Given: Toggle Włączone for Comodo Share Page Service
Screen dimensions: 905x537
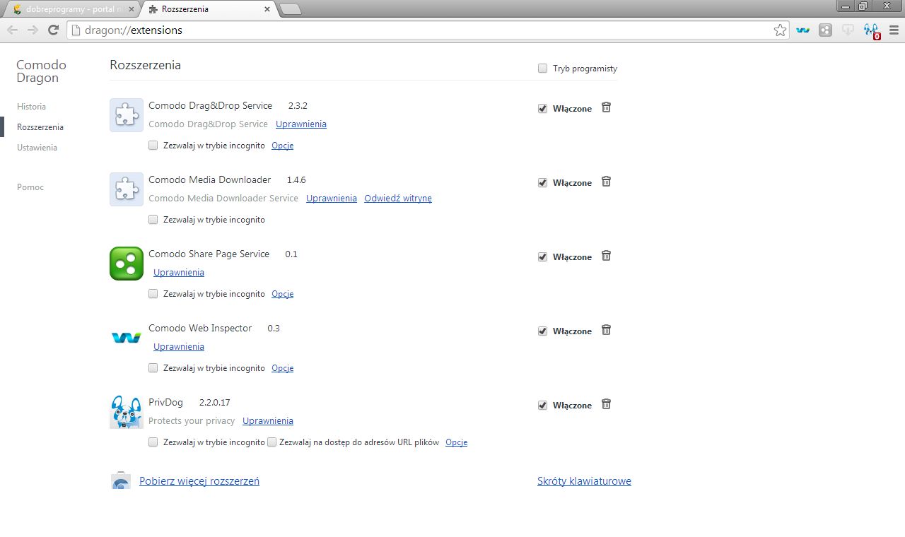Looking at the screenshot, I should (x=543, y=257).
